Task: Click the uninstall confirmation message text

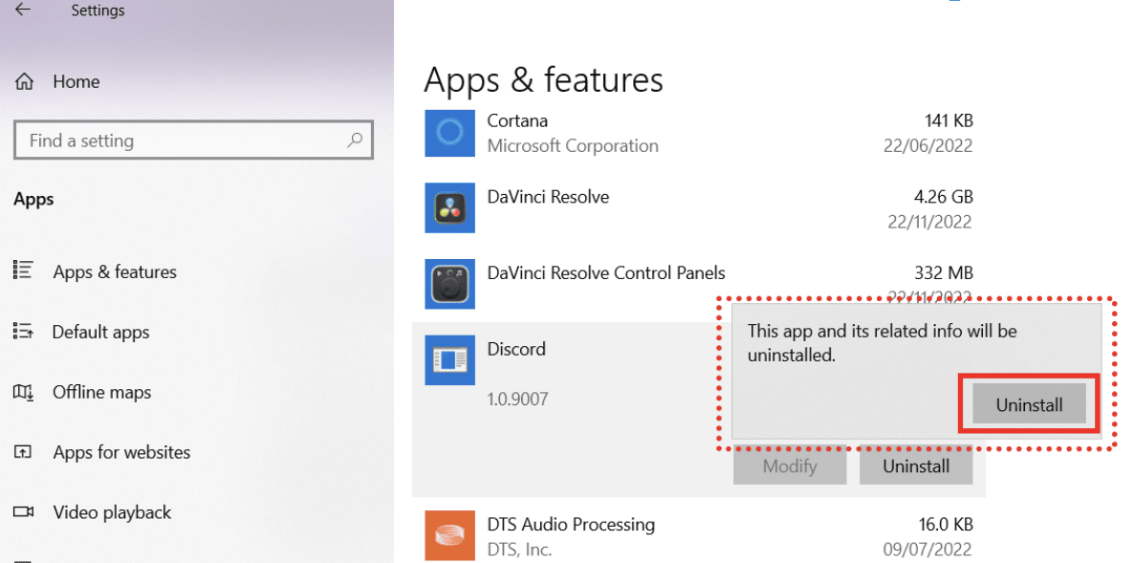Action: (882, 343)
